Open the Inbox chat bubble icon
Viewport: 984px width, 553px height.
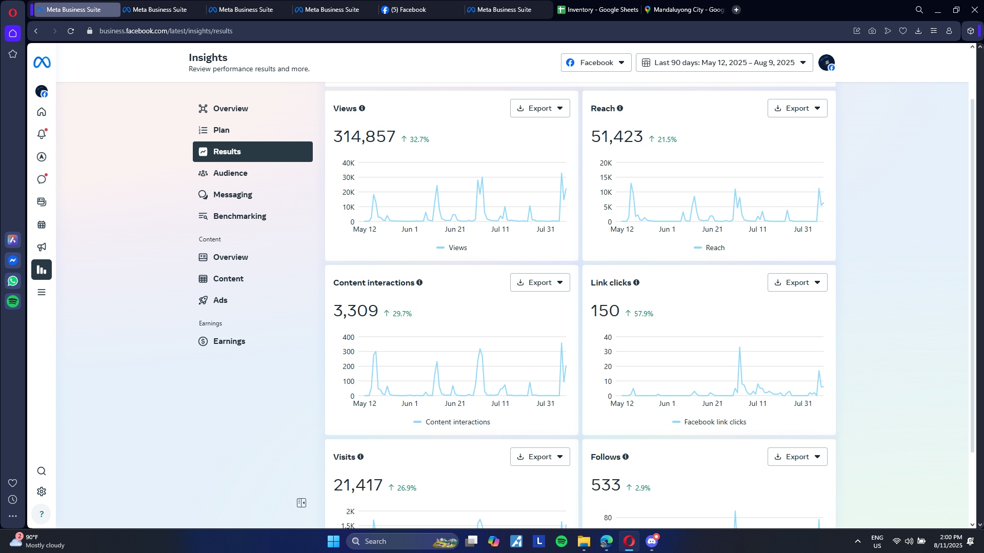point(42,179)
